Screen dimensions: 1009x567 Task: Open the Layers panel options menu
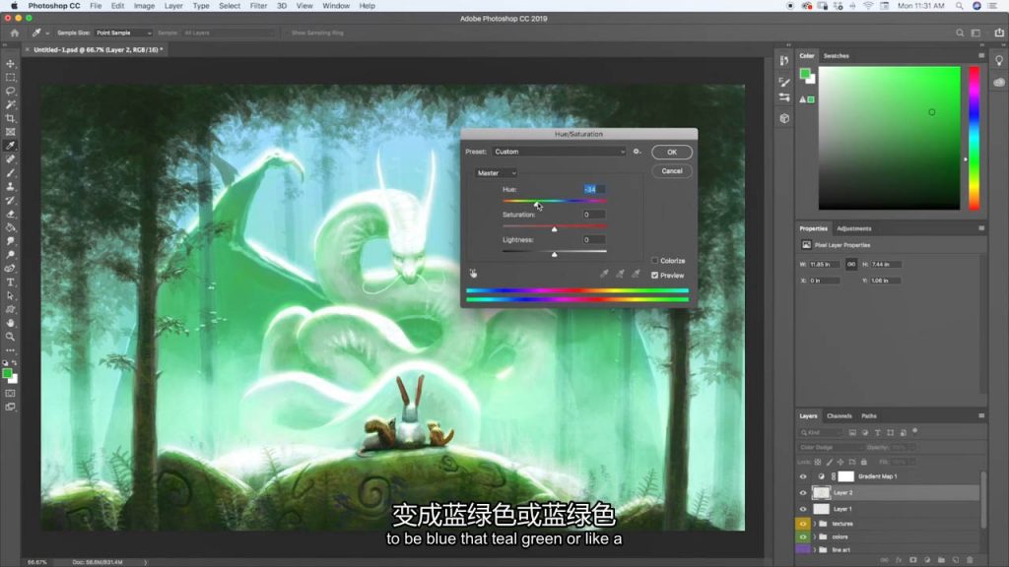click(x=980, y=416)
